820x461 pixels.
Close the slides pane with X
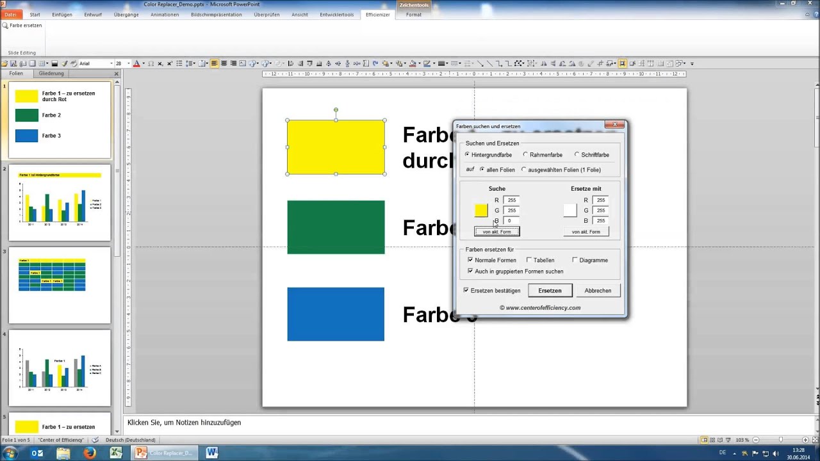click(x=116, y=74)
